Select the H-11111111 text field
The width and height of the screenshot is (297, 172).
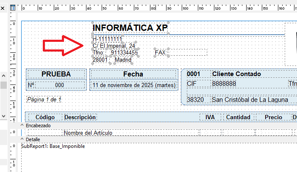point(108,39)
